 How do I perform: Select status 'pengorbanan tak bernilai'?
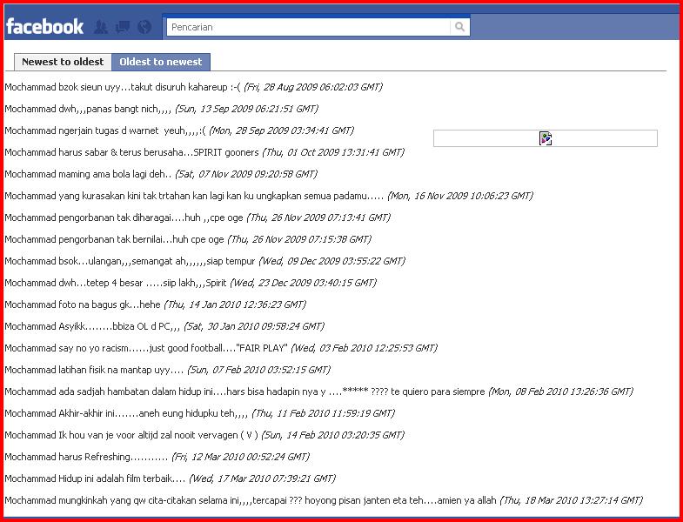click(114, 239)
